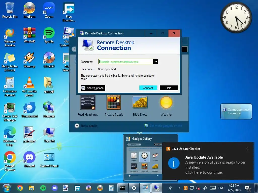Screen dimensions: 258x193
Task: Open UltraISO desktop shortcut
Action: coord(49,60)
